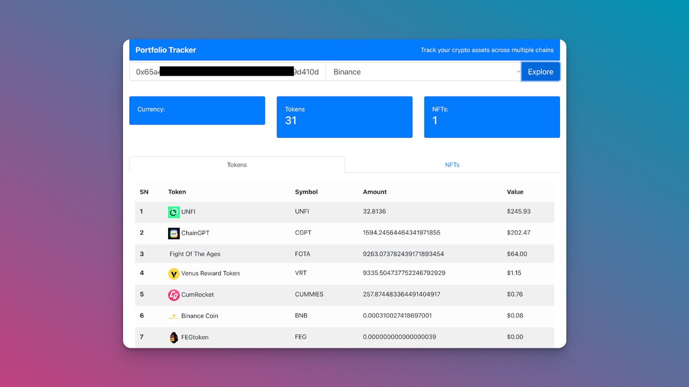Select the Currency summary card

click(197, 110)
